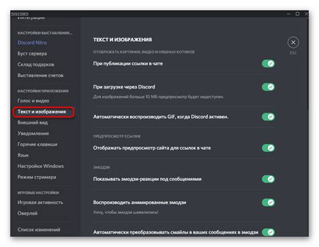Open 'Режим стримера' settings
Image resolution: width=319 pixels, height=247 pixels.
[x=37, y=177]
